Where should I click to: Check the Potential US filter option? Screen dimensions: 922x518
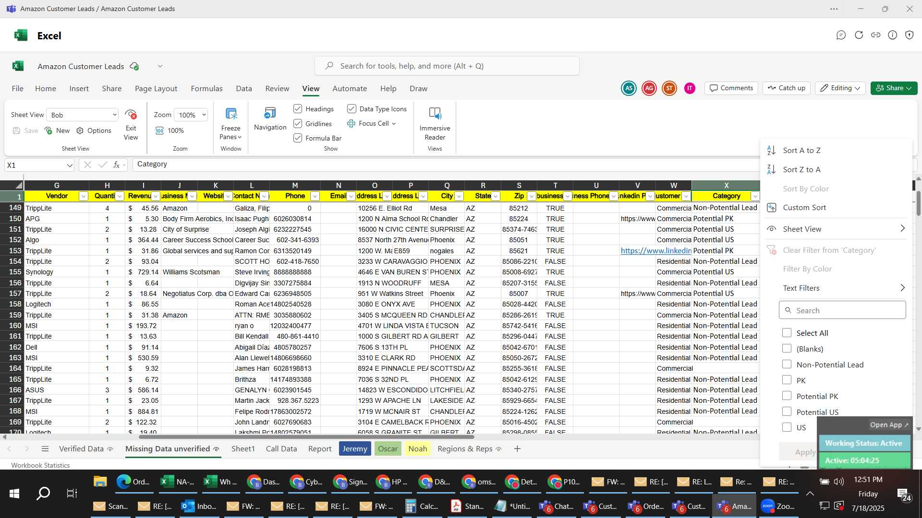(x=787, y=412)
